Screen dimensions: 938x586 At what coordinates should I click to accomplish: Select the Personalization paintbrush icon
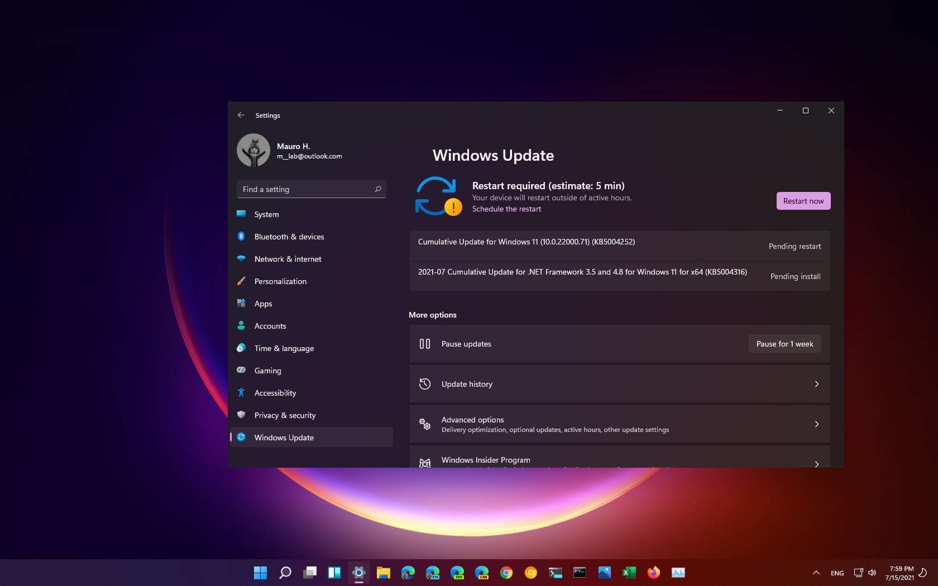point(242,281)
